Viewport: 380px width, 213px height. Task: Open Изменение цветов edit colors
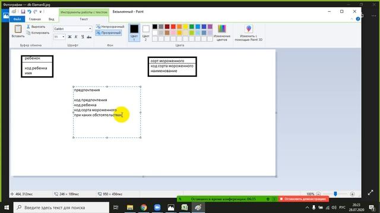pos(221,33)
